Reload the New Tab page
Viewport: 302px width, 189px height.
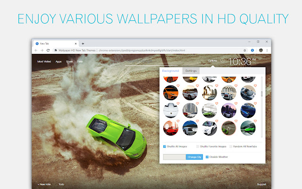pos(48,51)
